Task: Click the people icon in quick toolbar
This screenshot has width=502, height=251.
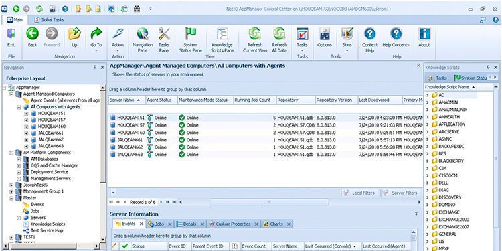Action: 137,9
